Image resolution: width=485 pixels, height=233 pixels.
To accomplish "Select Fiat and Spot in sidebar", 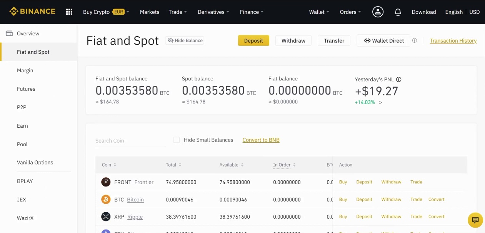I will click(38, 52).
